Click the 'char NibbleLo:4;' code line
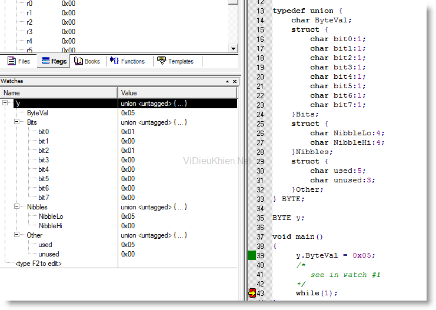This screenshot has width=436, height=310. click(x=347, y=133)
